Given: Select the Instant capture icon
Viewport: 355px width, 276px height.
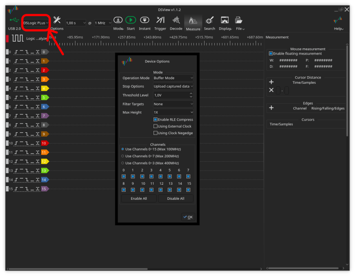Looking at the screenshot, I should click(x=145, y=19).
